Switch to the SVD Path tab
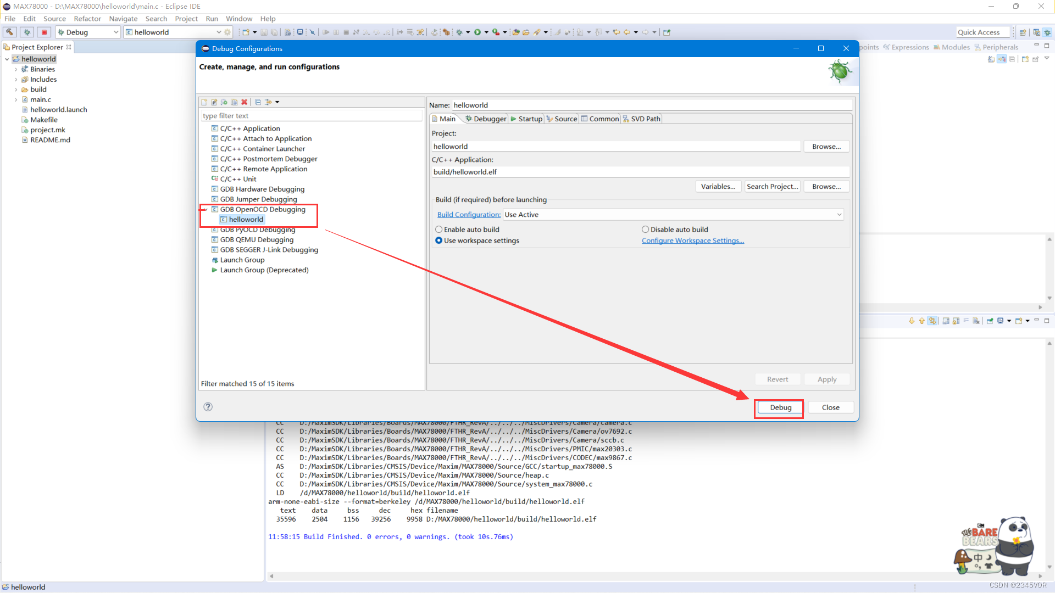The height and width of the screenshot is (593, 1055). point(641,119)
